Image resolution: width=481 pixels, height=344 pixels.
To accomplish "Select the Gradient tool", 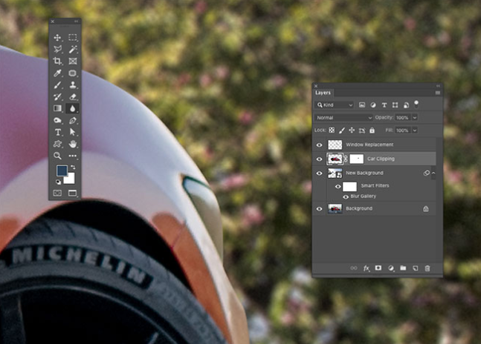I will (x=57, y=108).
